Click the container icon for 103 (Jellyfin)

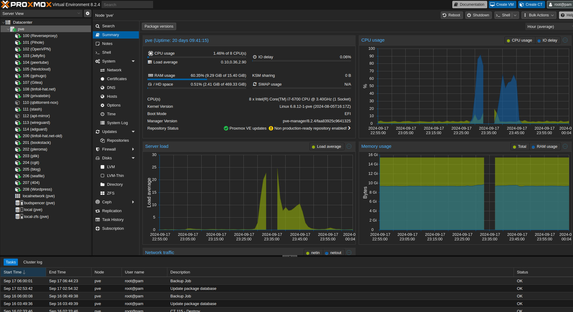18,56
